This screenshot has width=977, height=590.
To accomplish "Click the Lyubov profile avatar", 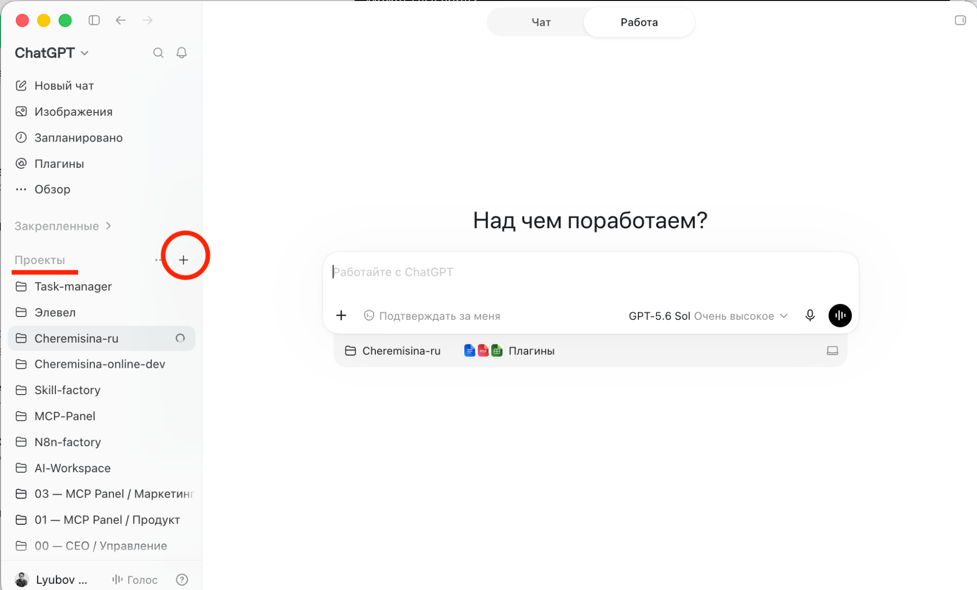I will (22, 580).
